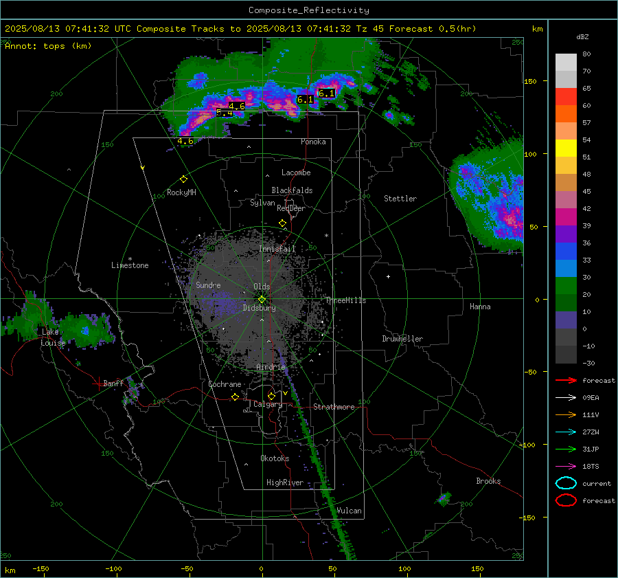The width and height of the screenshot is (618, 578).
Task: Click the orange 111V arrow legend icon
Action: pos(566,414)
